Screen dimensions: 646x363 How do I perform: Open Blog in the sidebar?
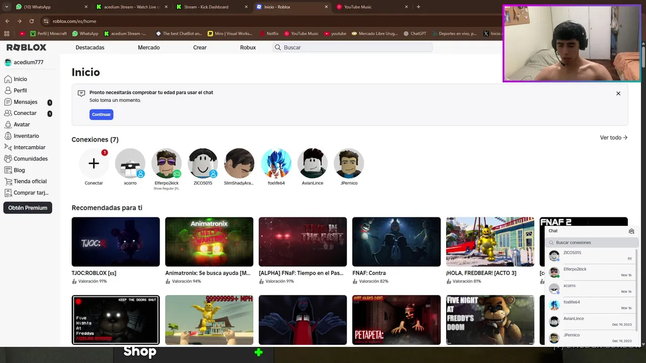(15, 170)
